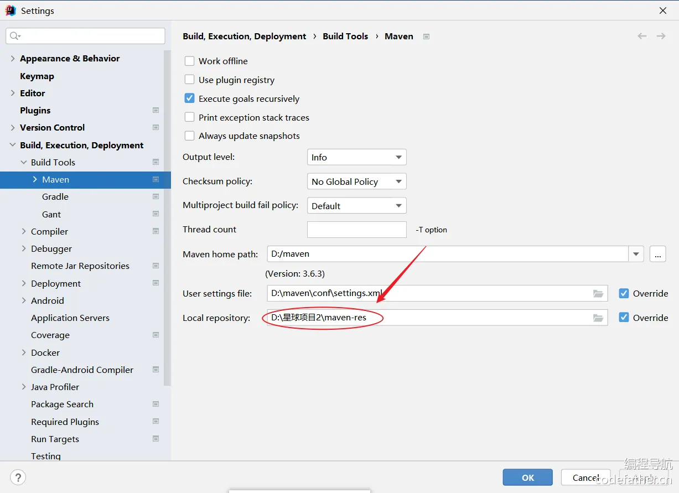Enable Print exception stack traces
This screenshot has width=679, height=493.
(189, 118)
